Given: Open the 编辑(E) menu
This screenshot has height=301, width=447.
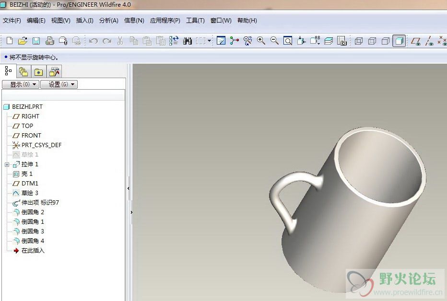Looking at the screenshot, I should [x=36, y=21].
